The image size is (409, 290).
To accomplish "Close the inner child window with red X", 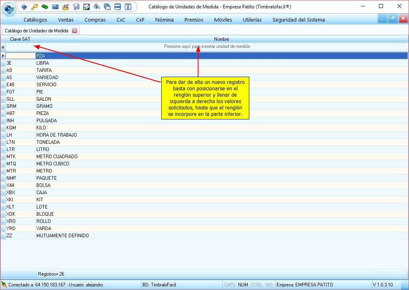I will coord(403,19).
